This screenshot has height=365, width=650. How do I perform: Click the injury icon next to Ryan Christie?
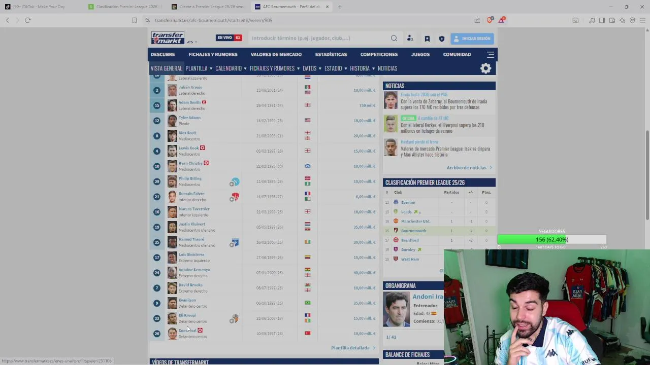pos(206,163)
